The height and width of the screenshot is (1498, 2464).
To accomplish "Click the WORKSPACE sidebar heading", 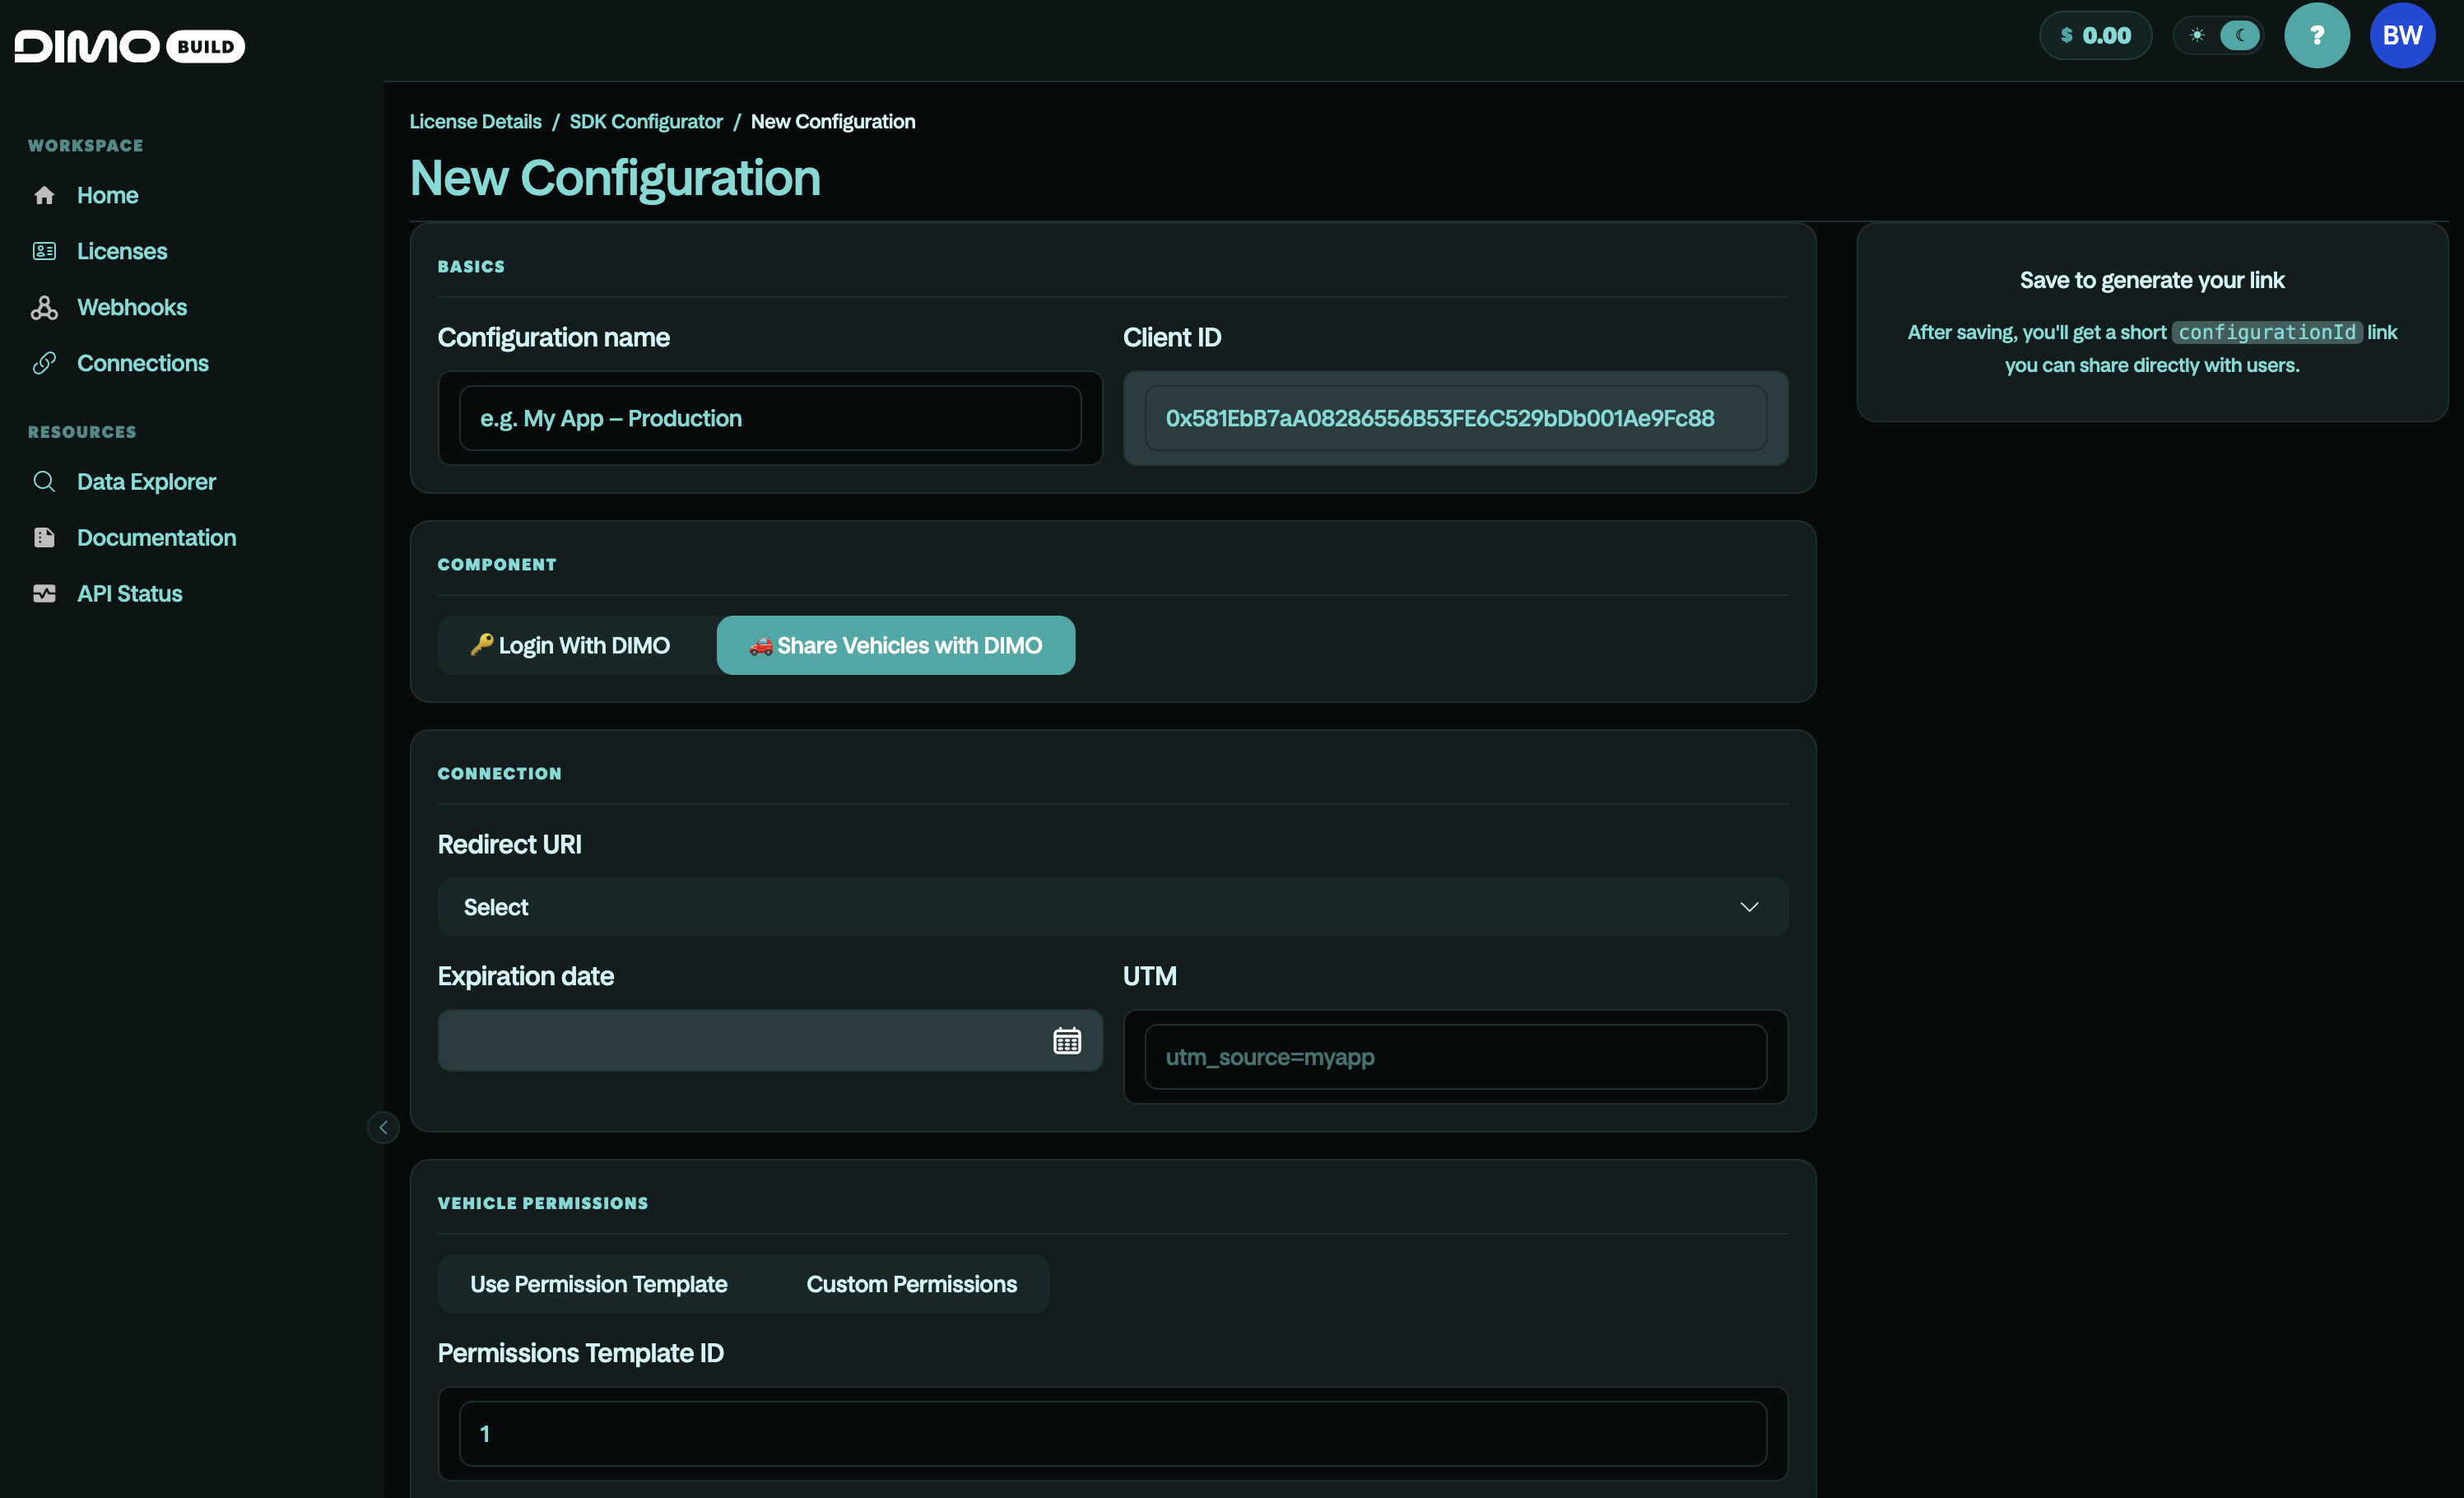I will click(85, 145).
